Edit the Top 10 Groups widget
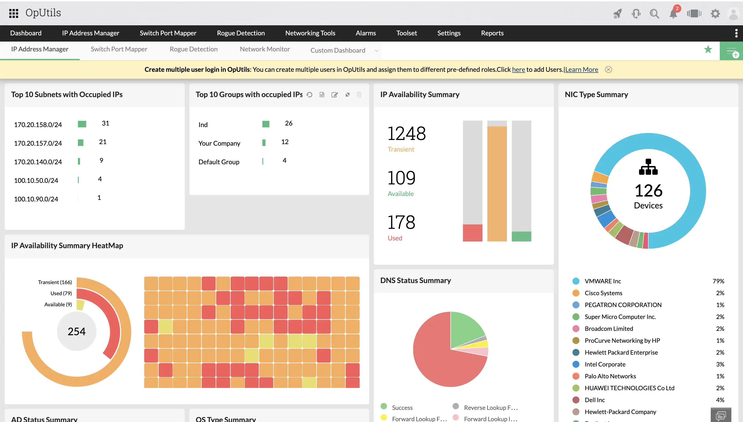The image size is (743, 422). point(335,95)
